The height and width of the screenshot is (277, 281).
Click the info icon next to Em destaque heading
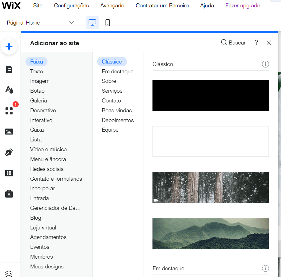265,268
